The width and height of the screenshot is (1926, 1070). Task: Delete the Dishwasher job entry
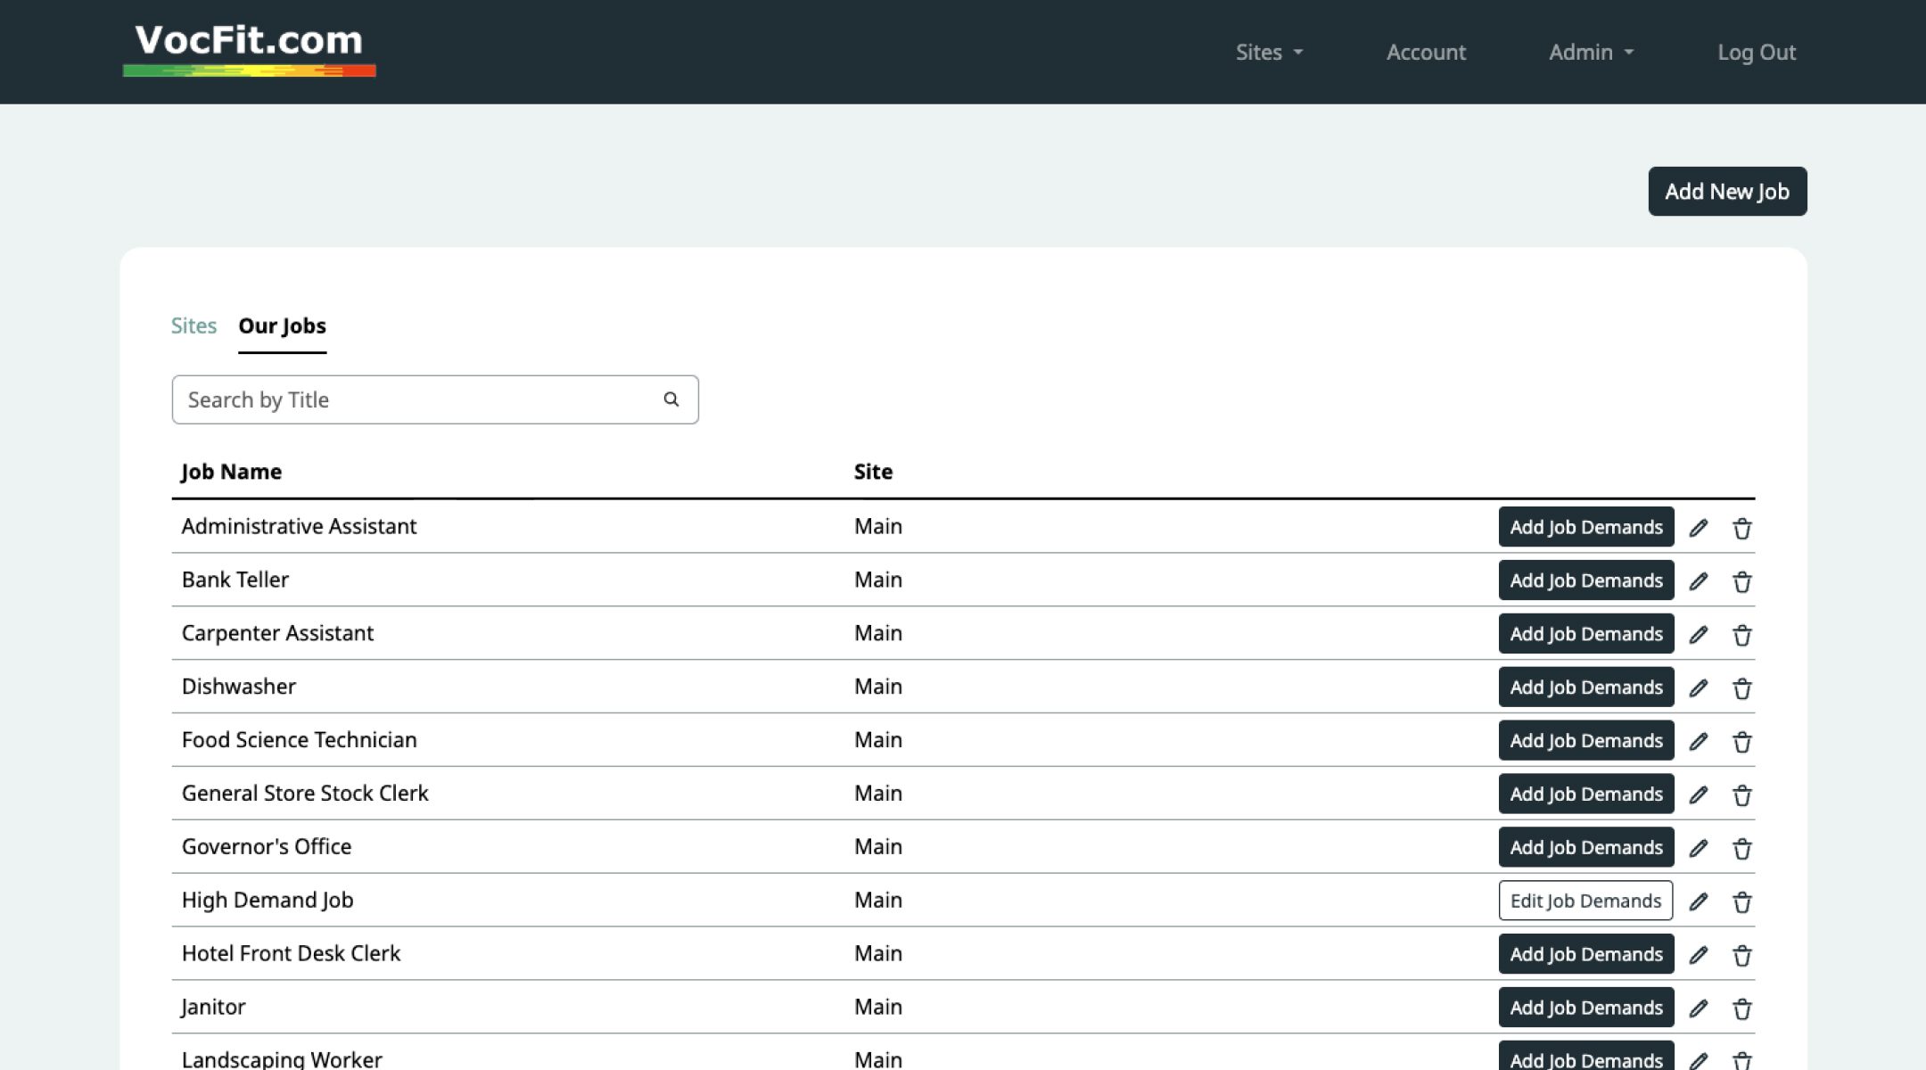pyautogui.click(x=1741, y=688)
